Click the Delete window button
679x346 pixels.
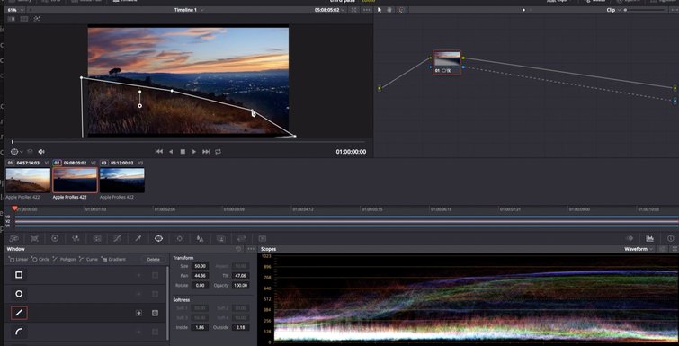pyautogui.click(x=153, y=260)
